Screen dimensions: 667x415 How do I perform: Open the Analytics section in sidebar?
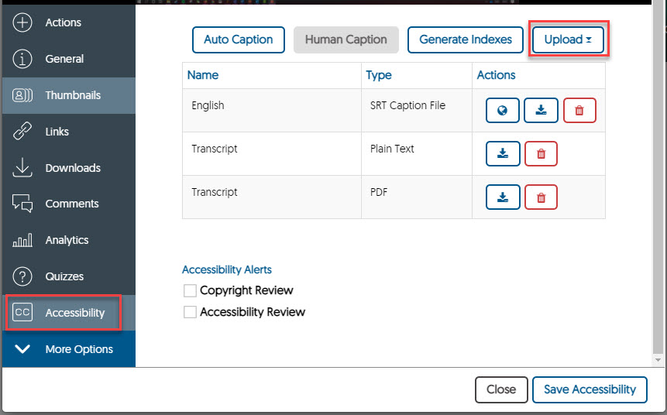pyautogui.click(x=67, y=240)
